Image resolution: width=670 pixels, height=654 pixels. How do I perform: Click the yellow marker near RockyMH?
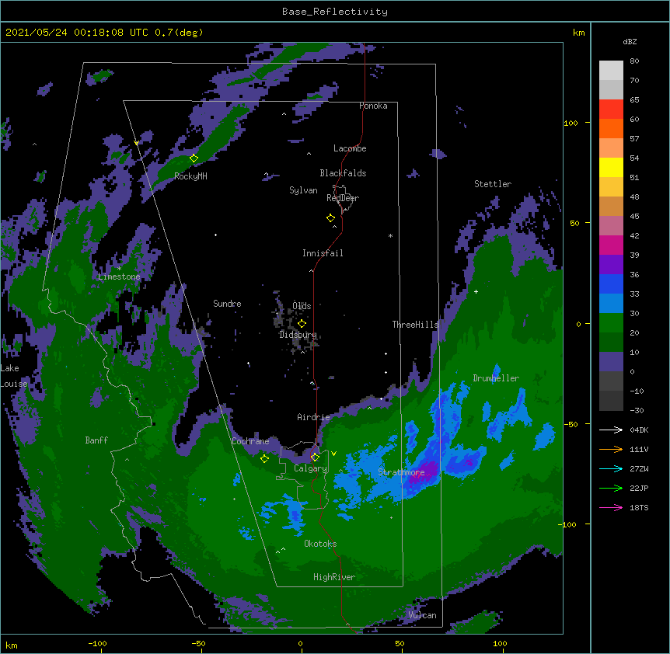click(194, 158)
